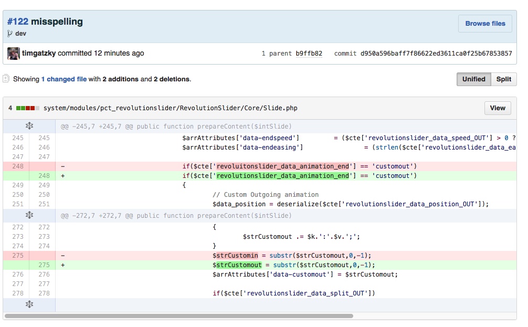Viewport: 528px width, 327px height.
Task: Open the timgatzky author profile link
Action: point(39,53)
